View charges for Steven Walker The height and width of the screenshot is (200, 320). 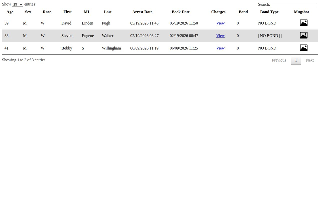(x=220, y=36)
